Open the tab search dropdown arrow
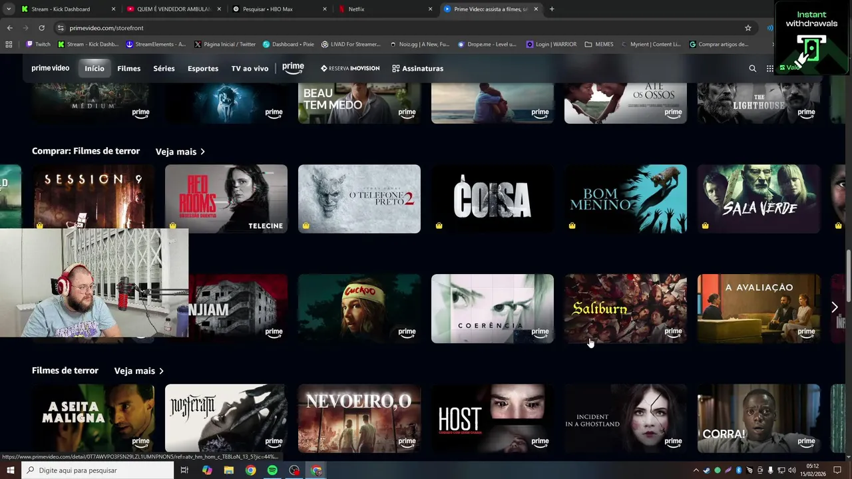 click(9, 9)
